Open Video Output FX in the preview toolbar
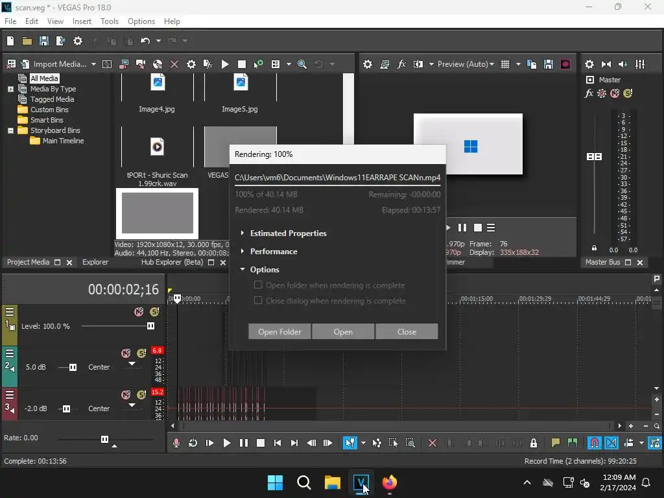 click(401, 64)
